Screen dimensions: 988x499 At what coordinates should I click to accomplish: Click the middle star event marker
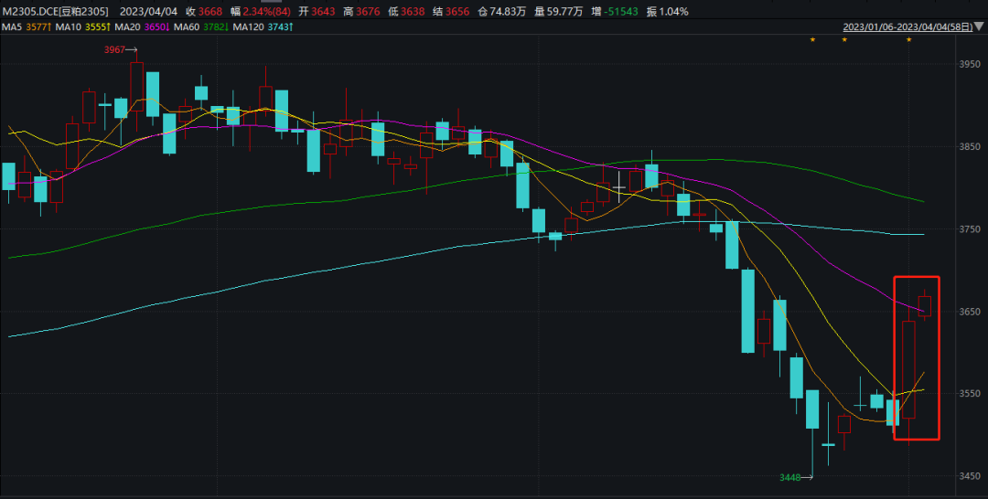(844, 39)
